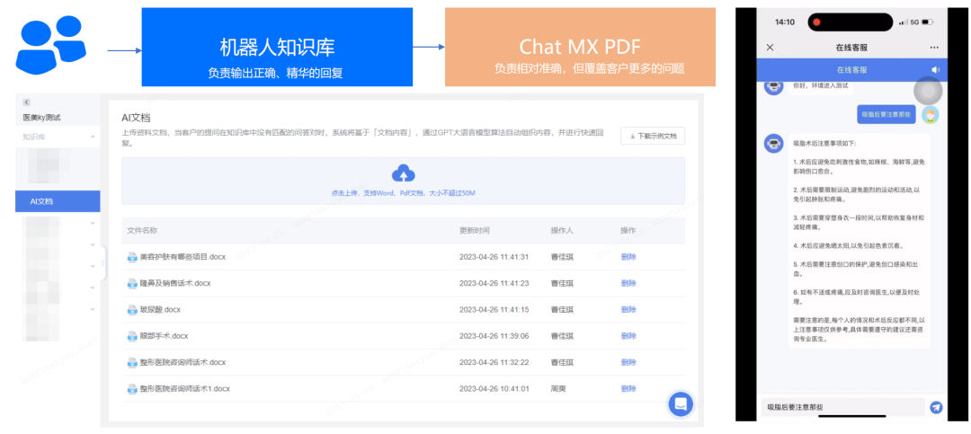Tap the phone chat message input field
971x434 pixels.
[842, 407]
